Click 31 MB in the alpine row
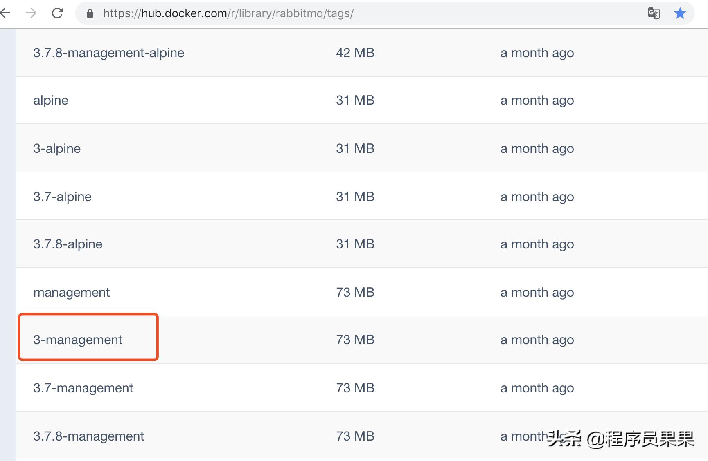This screenshot has width=708, height=461. coord(355,100)
